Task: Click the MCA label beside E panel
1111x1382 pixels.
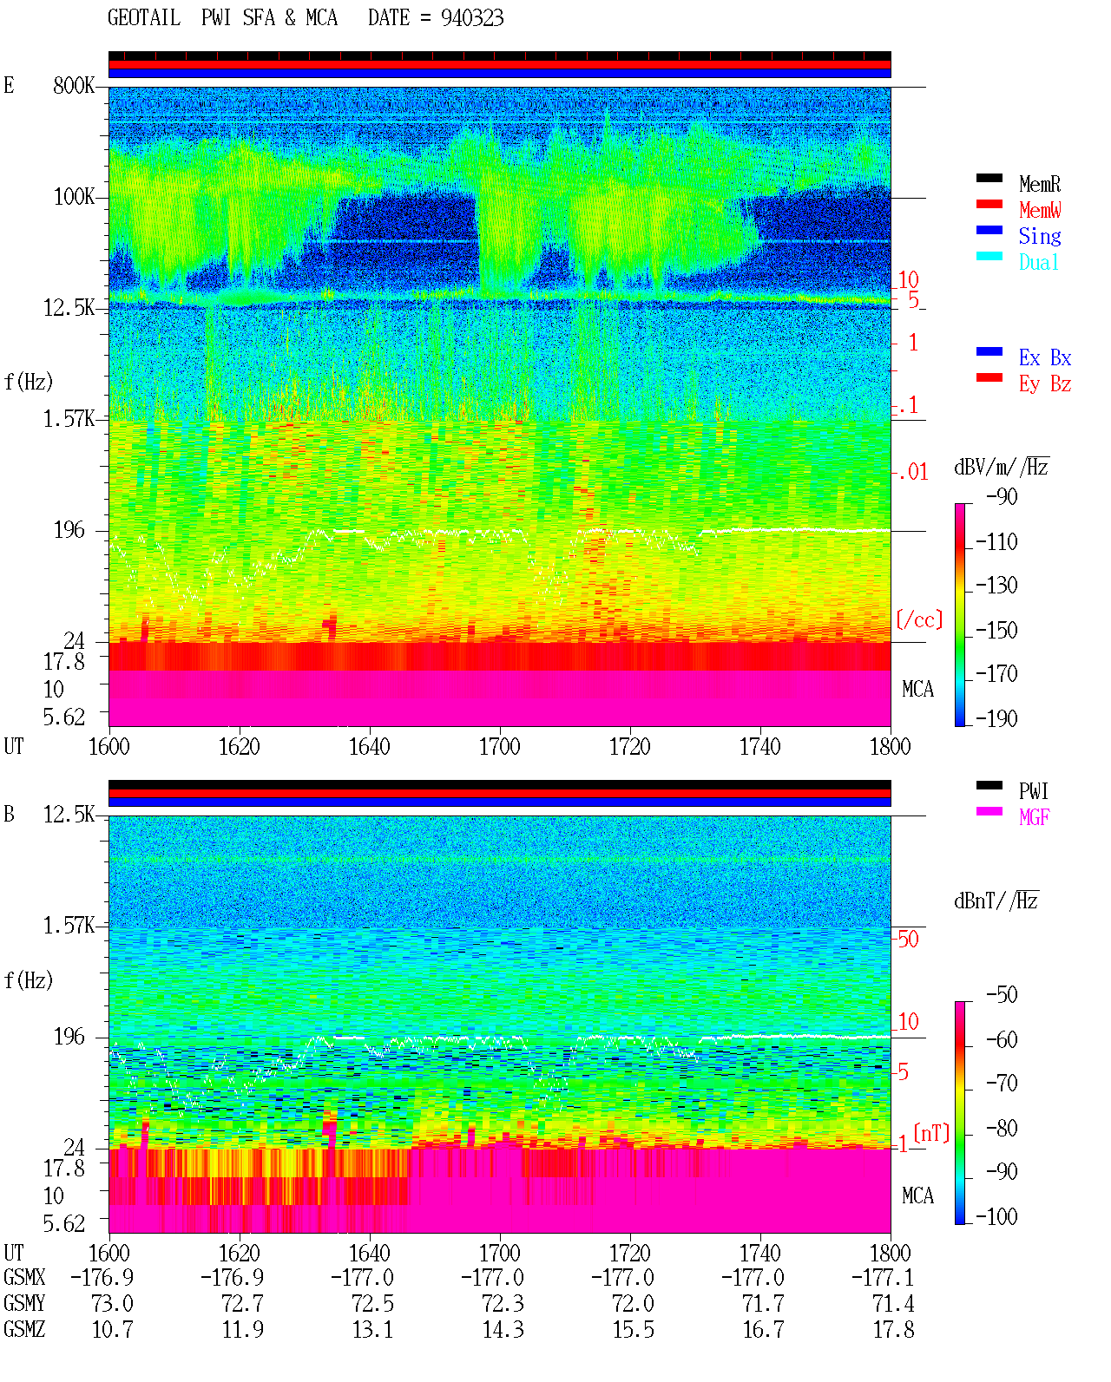Action: pyautogui.click(x=917, y=690)
